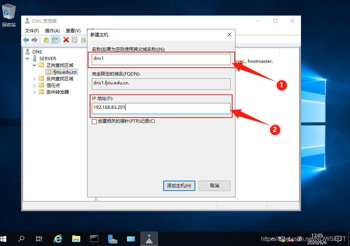Toggle the show/hide console tree icon
Image resolution: width=350 pixels, height=246 pixels.
55,40
